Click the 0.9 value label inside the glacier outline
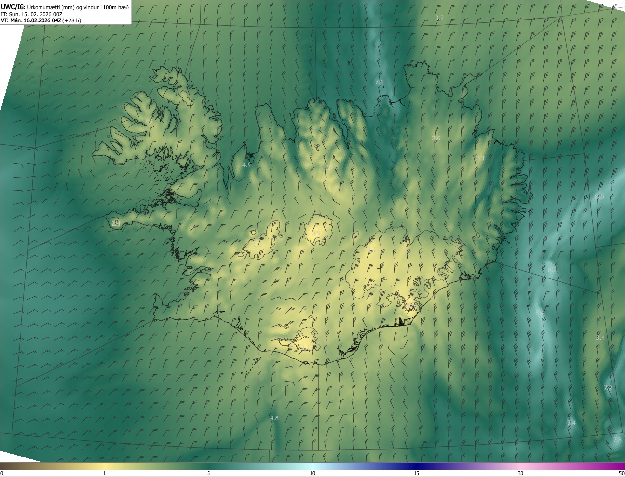The width and height of the screenshot is (625, 477). (316, 233)
